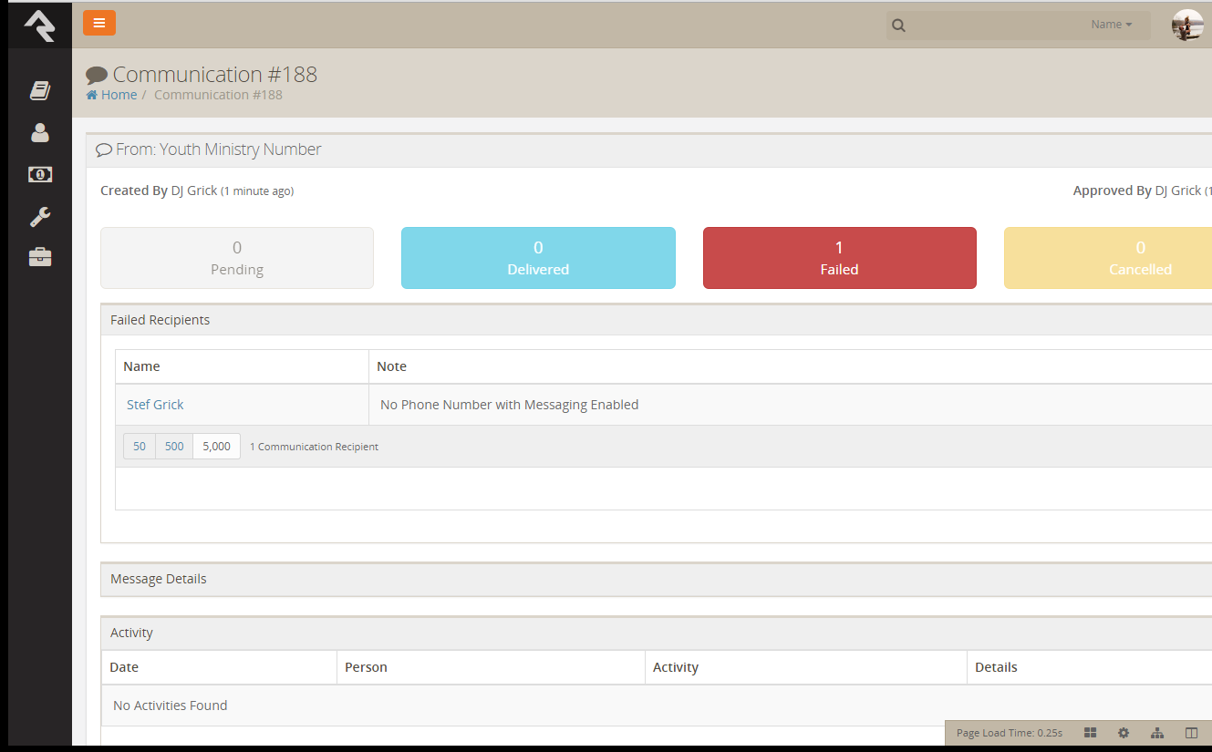The width and height of the screenshot is (1212, 752).
Task: Click into the search input field
Action: click(996, 26)
